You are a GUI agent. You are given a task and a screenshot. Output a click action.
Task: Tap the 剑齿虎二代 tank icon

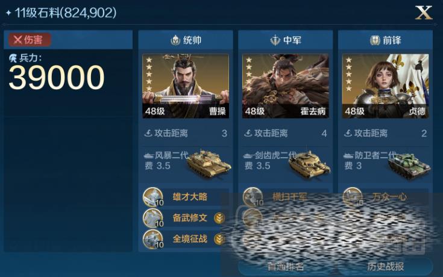[309, 164]
